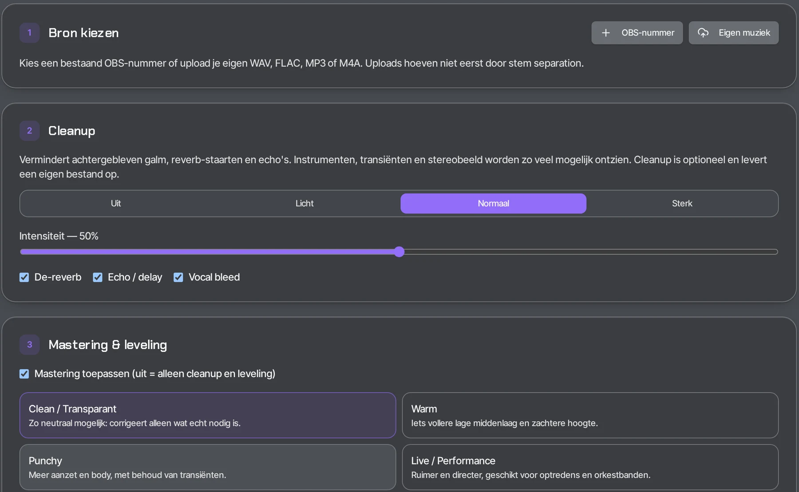799x492 pixels.
Task: Click the plus icon on OBS-nummer button
Action: click(x=605, y=33)
